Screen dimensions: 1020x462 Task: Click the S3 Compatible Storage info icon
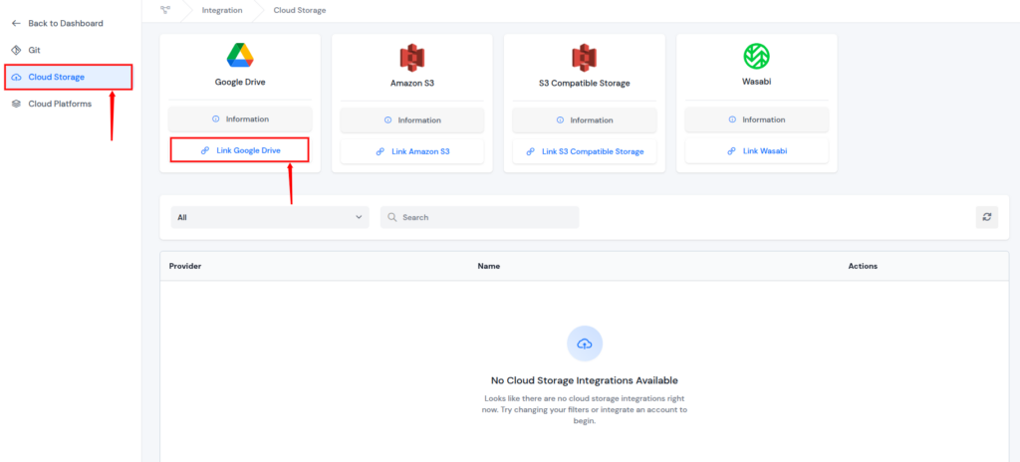pos(561,120)
